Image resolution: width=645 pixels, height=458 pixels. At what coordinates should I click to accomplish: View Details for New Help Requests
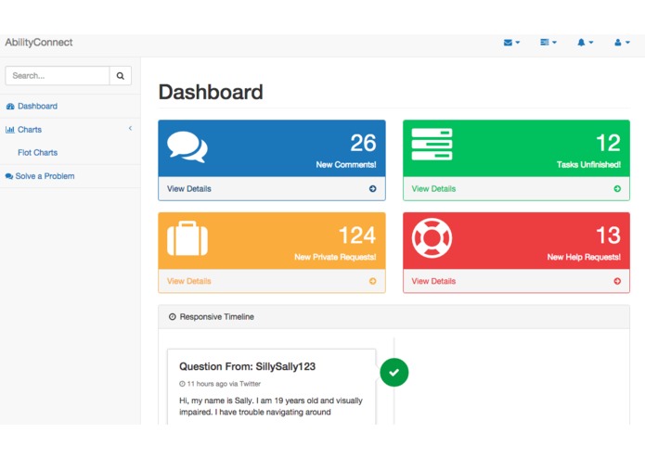point(433,281)
